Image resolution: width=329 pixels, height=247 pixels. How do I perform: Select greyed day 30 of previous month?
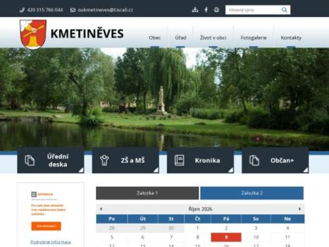click(171, 228)
